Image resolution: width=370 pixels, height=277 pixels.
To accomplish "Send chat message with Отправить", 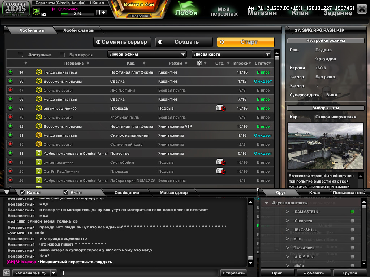I will (x=233, y=273).
